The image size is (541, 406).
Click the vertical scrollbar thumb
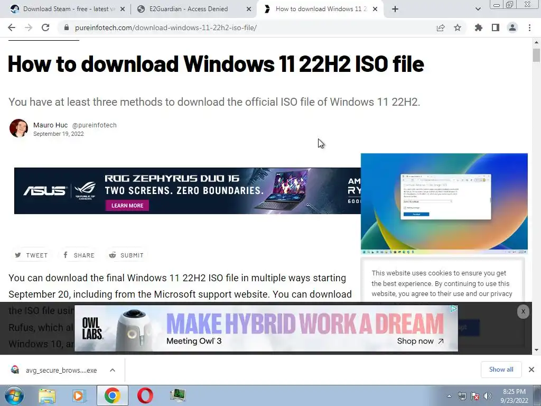tap(536, 55)
